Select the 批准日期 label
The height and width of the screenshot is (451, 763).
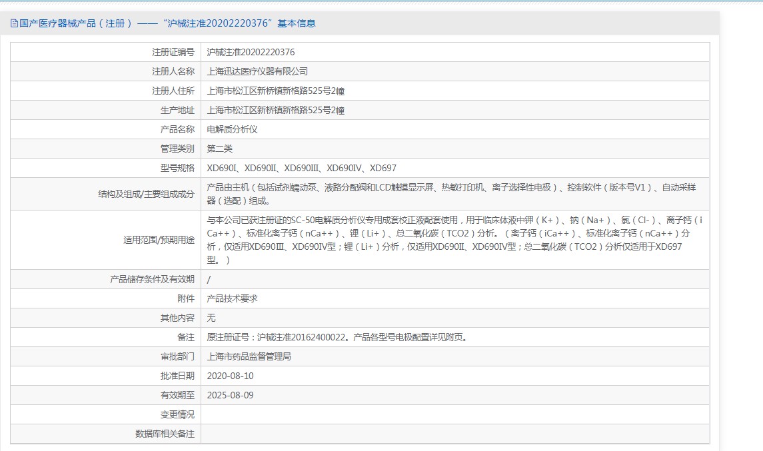point(177,376)
